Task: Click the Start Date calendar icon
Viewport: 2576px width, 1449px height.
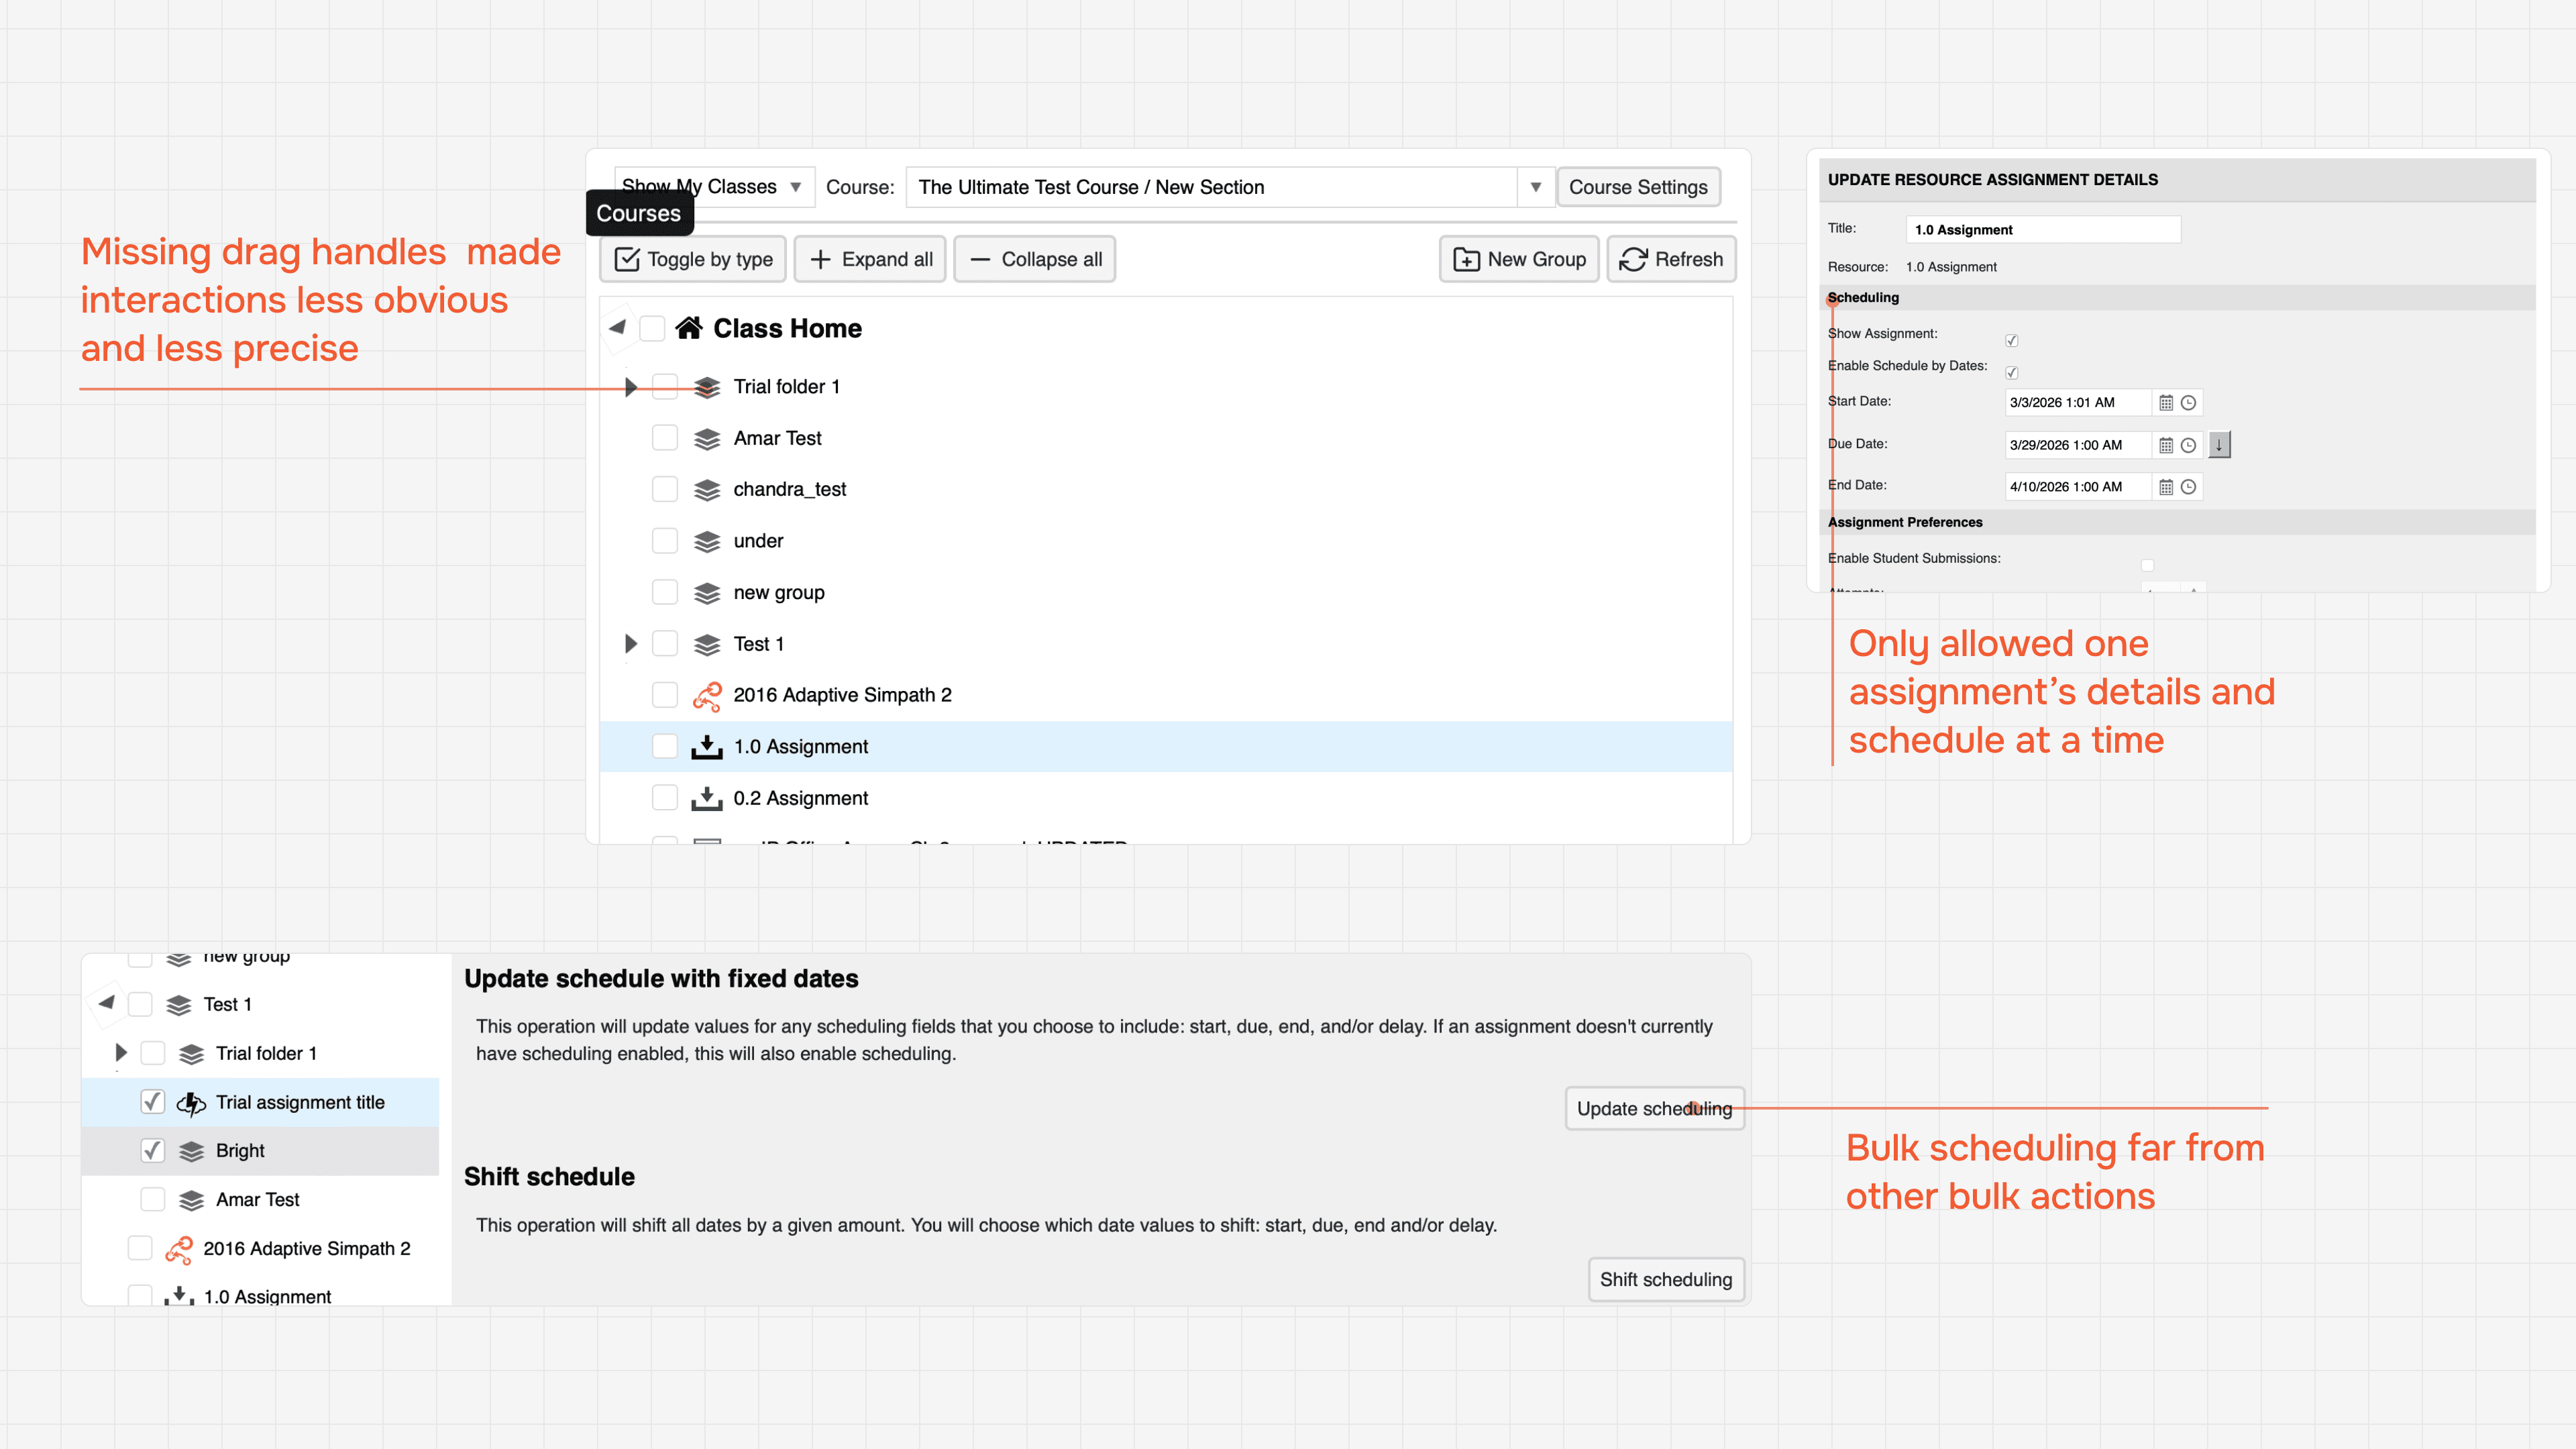Action: (x=2166, y=403)
